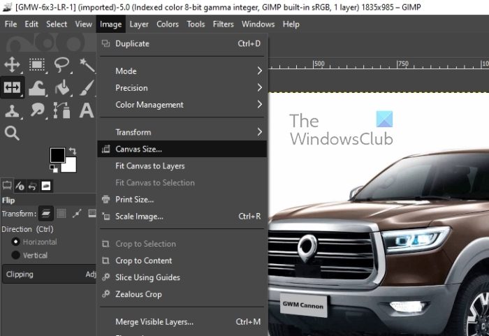The height and width of the screenshot is (336, 489).
Task: Open the Undo History tab
Action: click(x=32, y=187)
